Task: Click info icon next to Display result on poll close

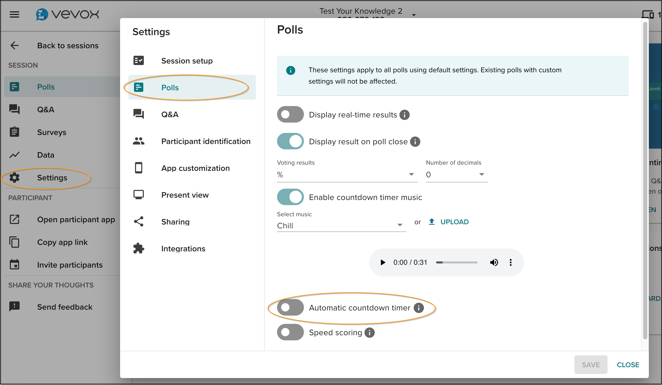Action: 415,142
